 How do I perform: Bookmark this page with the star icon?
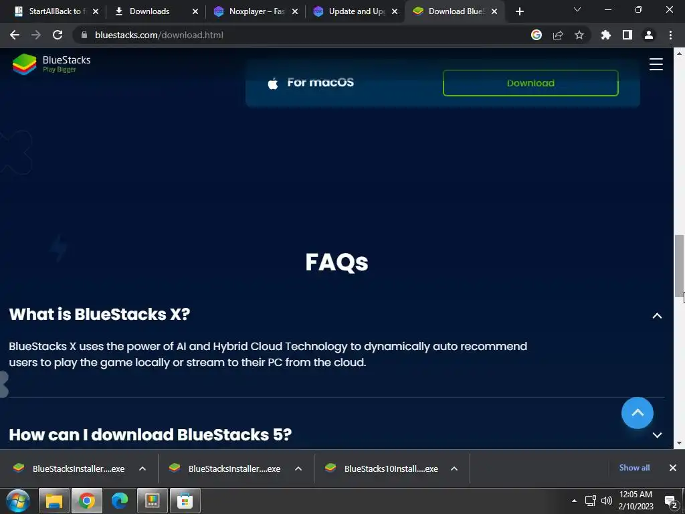(x=579, y=35)
